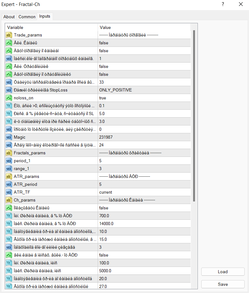The image size is (249, 293).
Task: Click the boolean icon beside noloss_on
Action: [x=9, y=98]
